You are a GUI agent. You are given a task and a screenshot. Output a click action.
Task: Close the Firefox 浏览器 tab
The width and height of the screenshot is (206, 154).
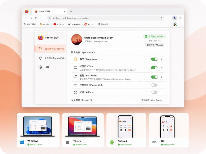pos(65,11)
